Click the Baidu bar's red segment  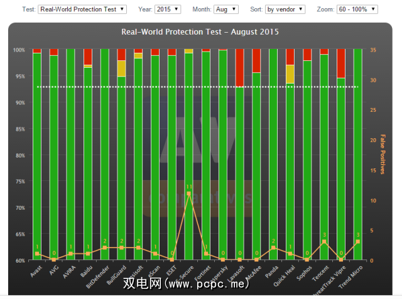tap(88, 57)
